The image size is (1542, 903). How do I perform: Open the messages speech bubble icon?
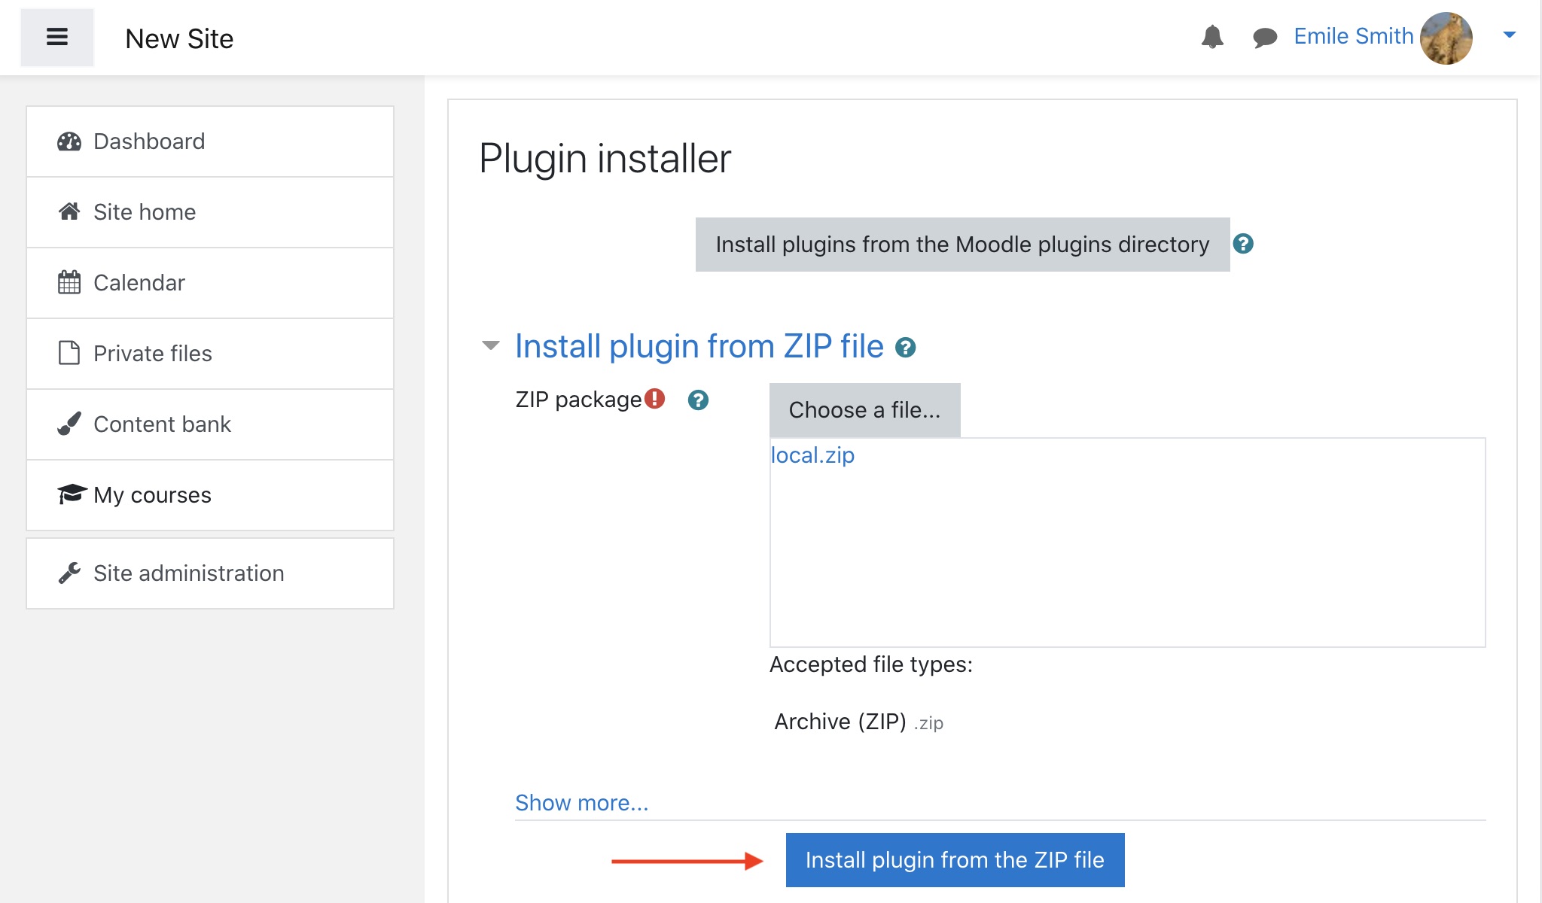click(1265, 37)
